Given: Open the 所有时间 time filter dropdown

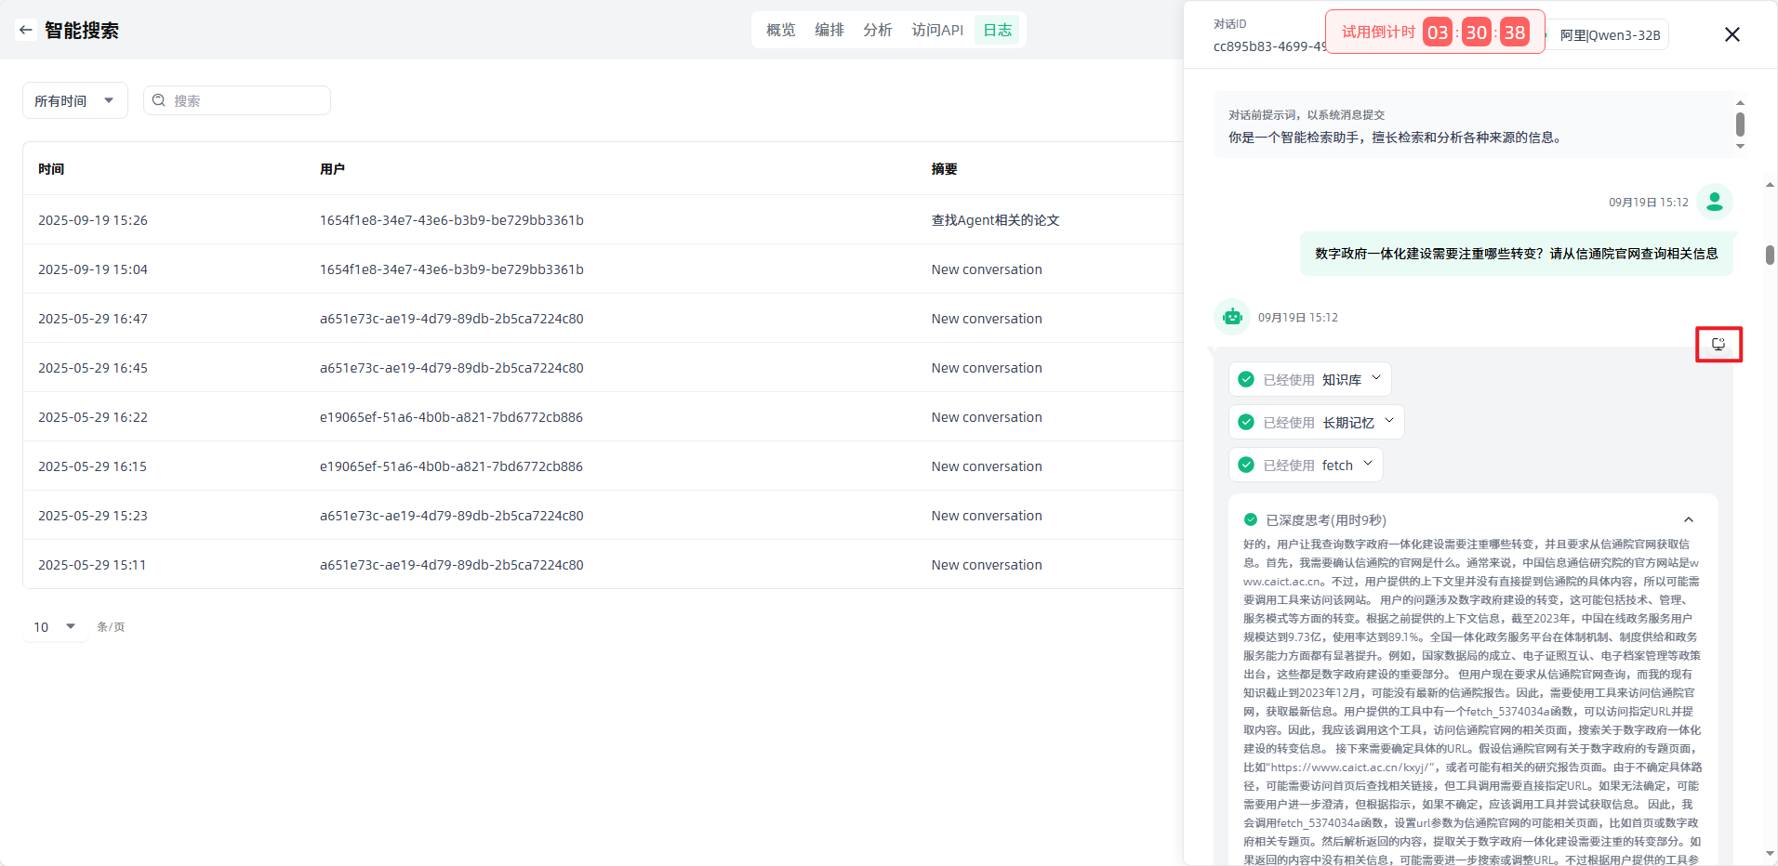Looking at the screenshot, I should point(74,100).
